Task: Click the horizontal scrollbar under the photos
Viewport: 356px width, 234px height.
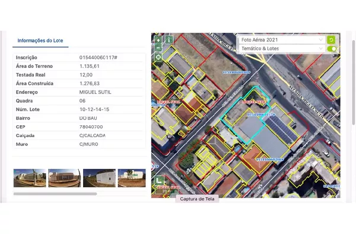Action: [55, 194]
